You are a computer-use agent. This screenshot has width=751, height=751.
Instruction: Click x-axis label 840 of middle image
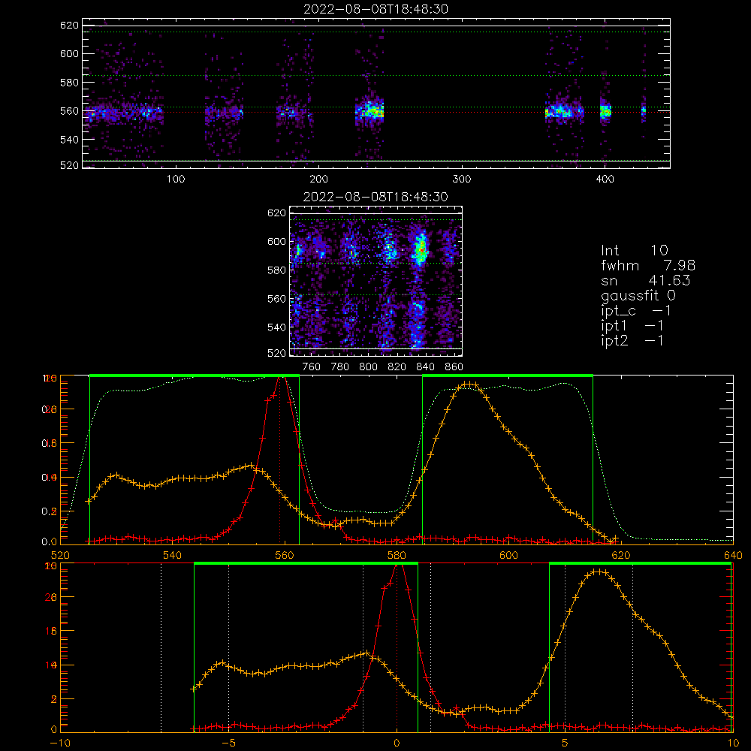[425, 367]
